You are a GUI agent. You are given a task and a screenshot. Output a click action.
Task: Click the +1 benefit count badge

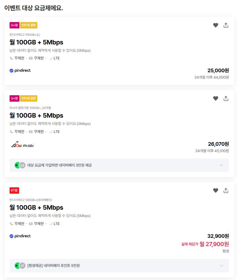22,266
